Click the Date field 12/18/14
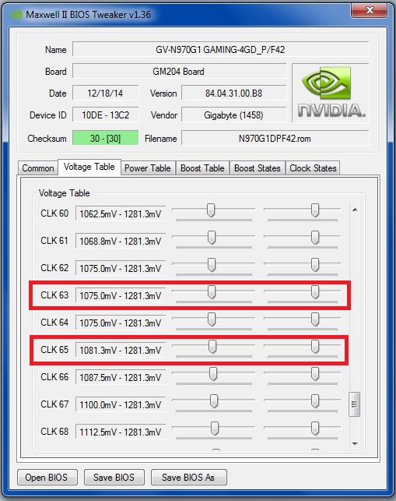This screenshot has width=396, height=501. [105, 93]
